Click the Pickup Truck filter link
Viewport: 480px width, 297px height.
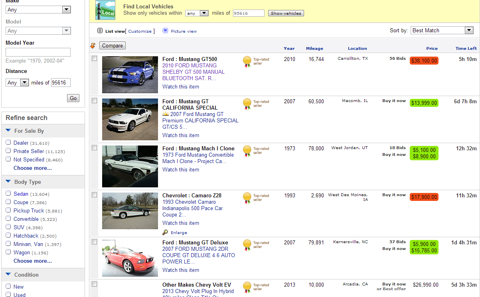pyautogui.click(x=29, y=210)
